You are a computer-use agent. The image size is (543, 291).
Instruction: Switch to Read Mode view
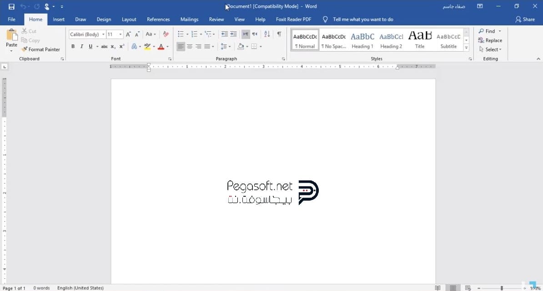point(438,288)
